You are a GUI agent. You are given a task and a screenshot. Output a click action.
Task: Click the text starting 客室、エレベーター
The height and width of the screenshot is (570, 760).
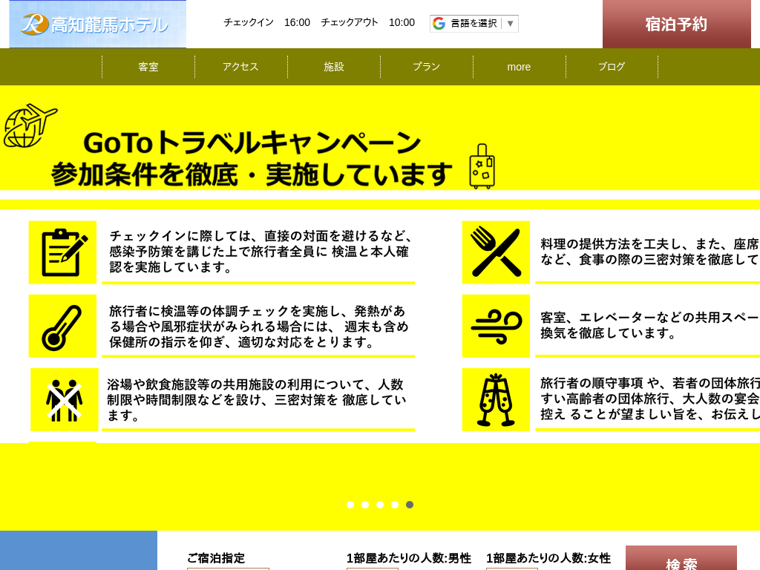coord(650,325)
